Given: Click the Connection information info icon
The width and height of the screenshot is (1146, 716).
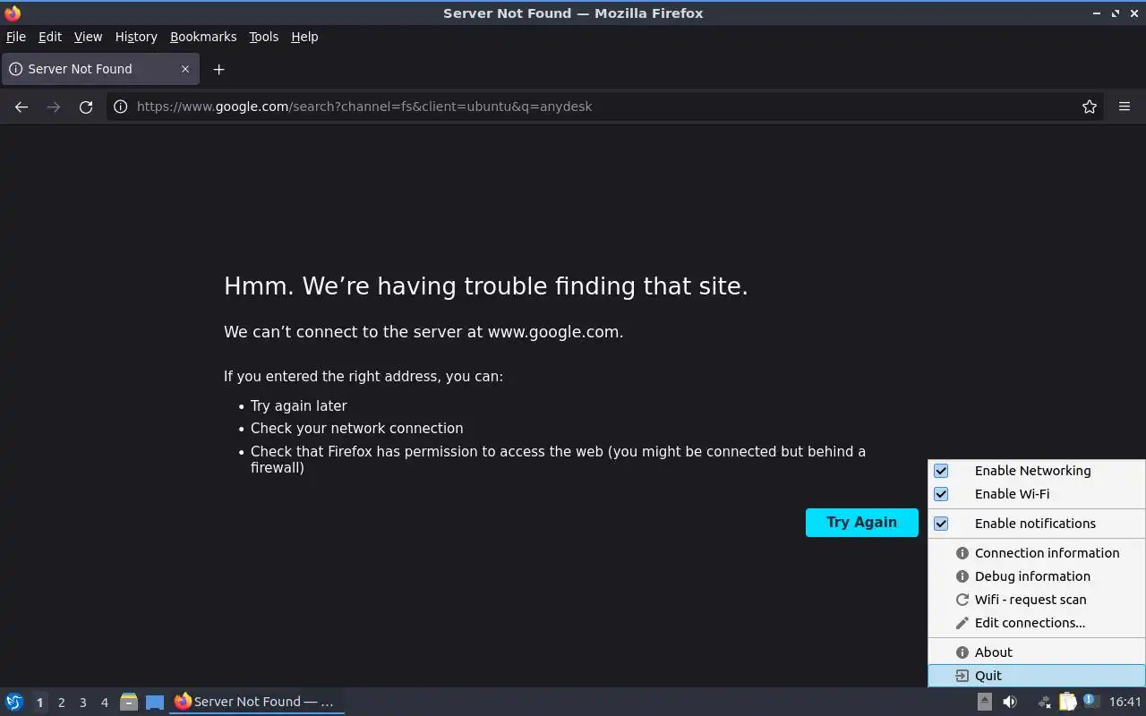Looking at the screenshot, I should coord(962,553).
